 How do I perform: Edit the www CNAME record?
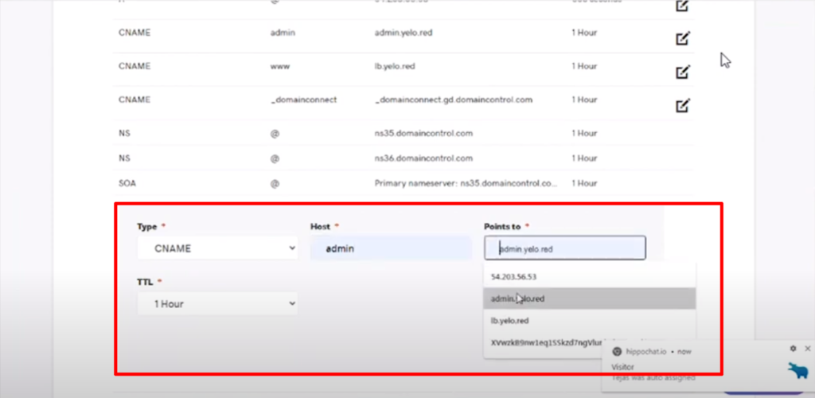pyautogui.click(x=681, y=72)
